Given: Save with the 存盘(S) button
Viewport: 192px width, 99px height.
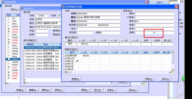Looking at the screenshot, I should 148,79.
